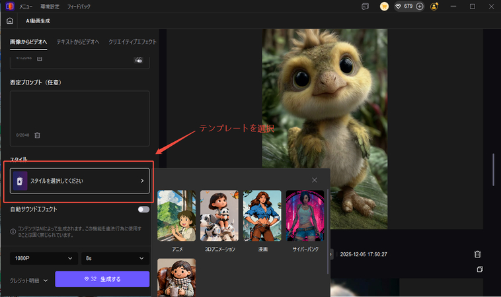
Task: Open 環境設定 in the title bar
Action: click(49, 6)
